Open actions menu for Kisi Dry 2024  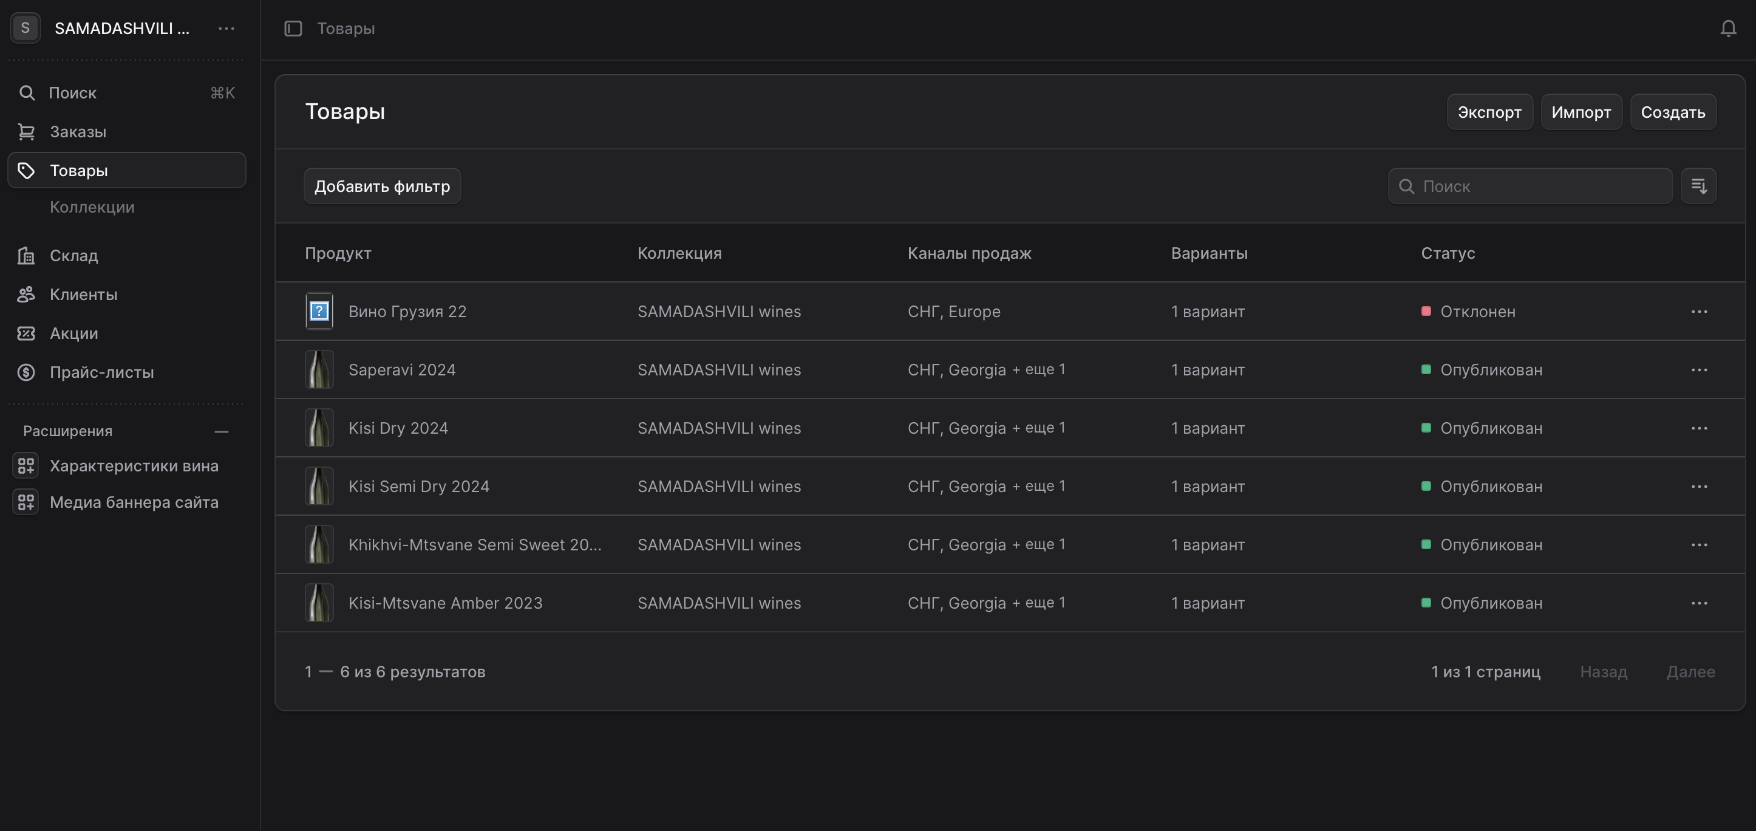[1699, 428]
